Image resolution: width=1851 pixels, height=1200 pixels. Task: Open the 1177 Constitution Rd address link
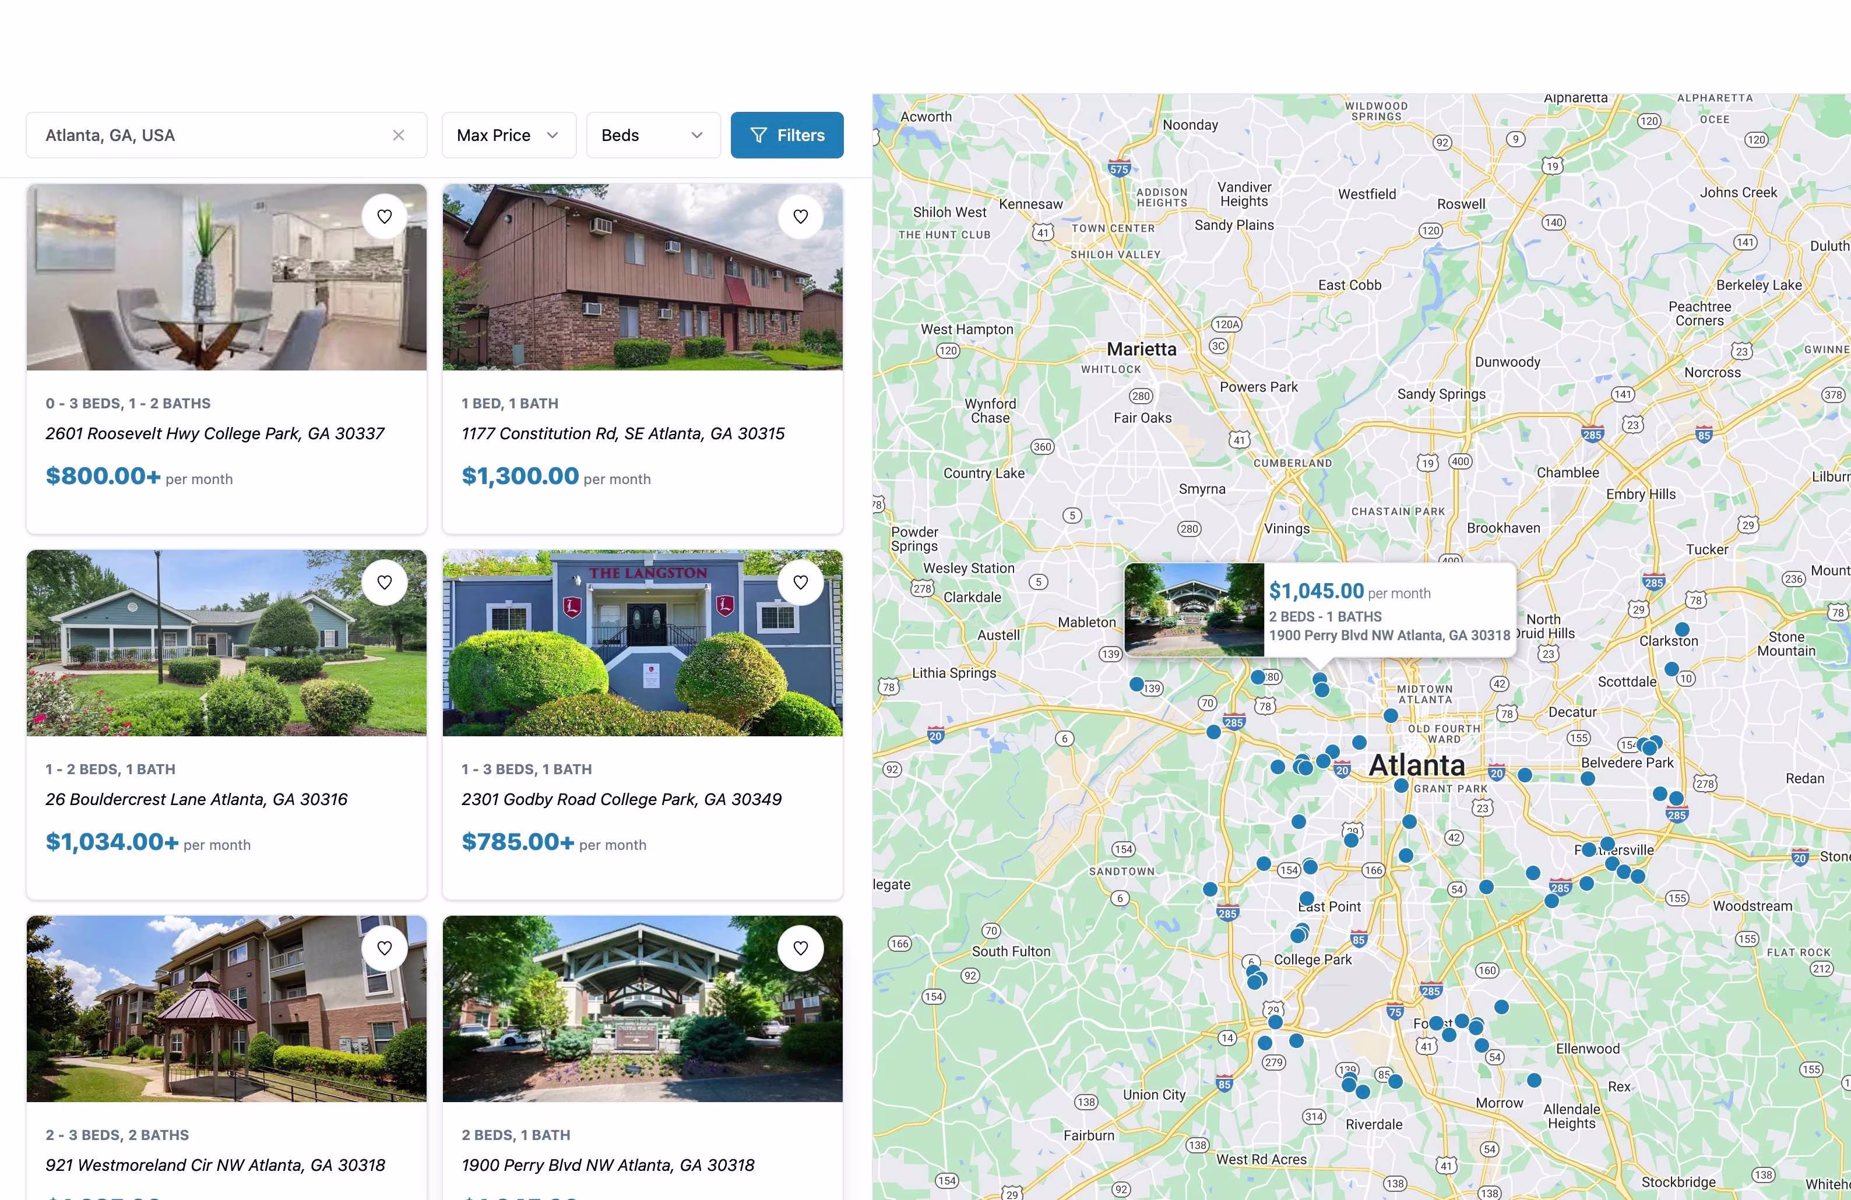pos(622,433)
